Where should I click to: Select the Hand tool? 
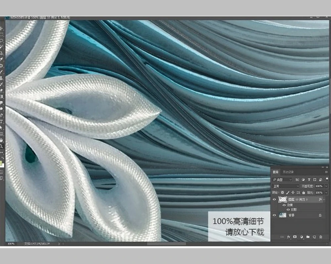click(2, 140)
